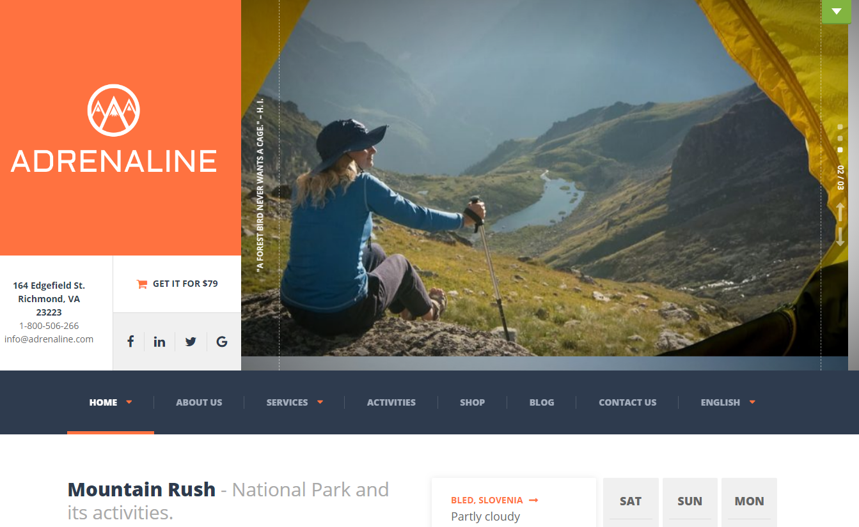The width and height of the screenshot is (859, 527).
Task: Open the English language dropdown
Action: tap(728, 402)
